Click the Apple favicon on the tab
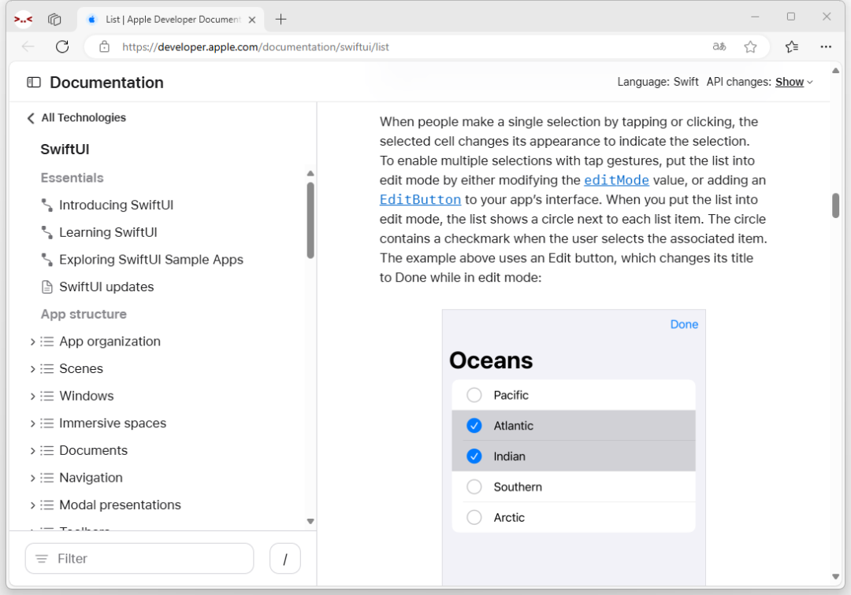This screenshot has width=851, height=595. coord(91,20)
